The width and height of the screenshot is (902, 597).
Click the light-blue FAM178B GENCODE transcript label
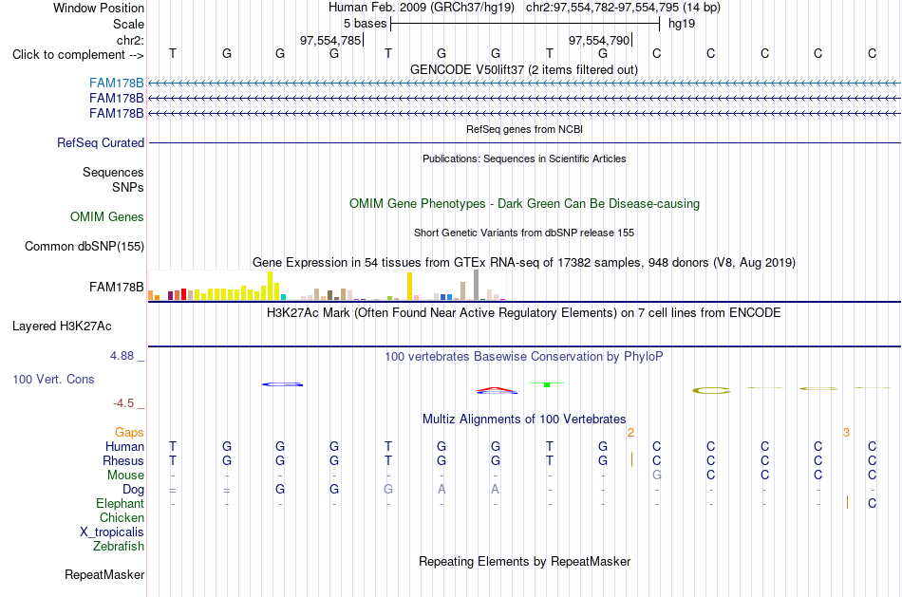[x=116, y=83]
